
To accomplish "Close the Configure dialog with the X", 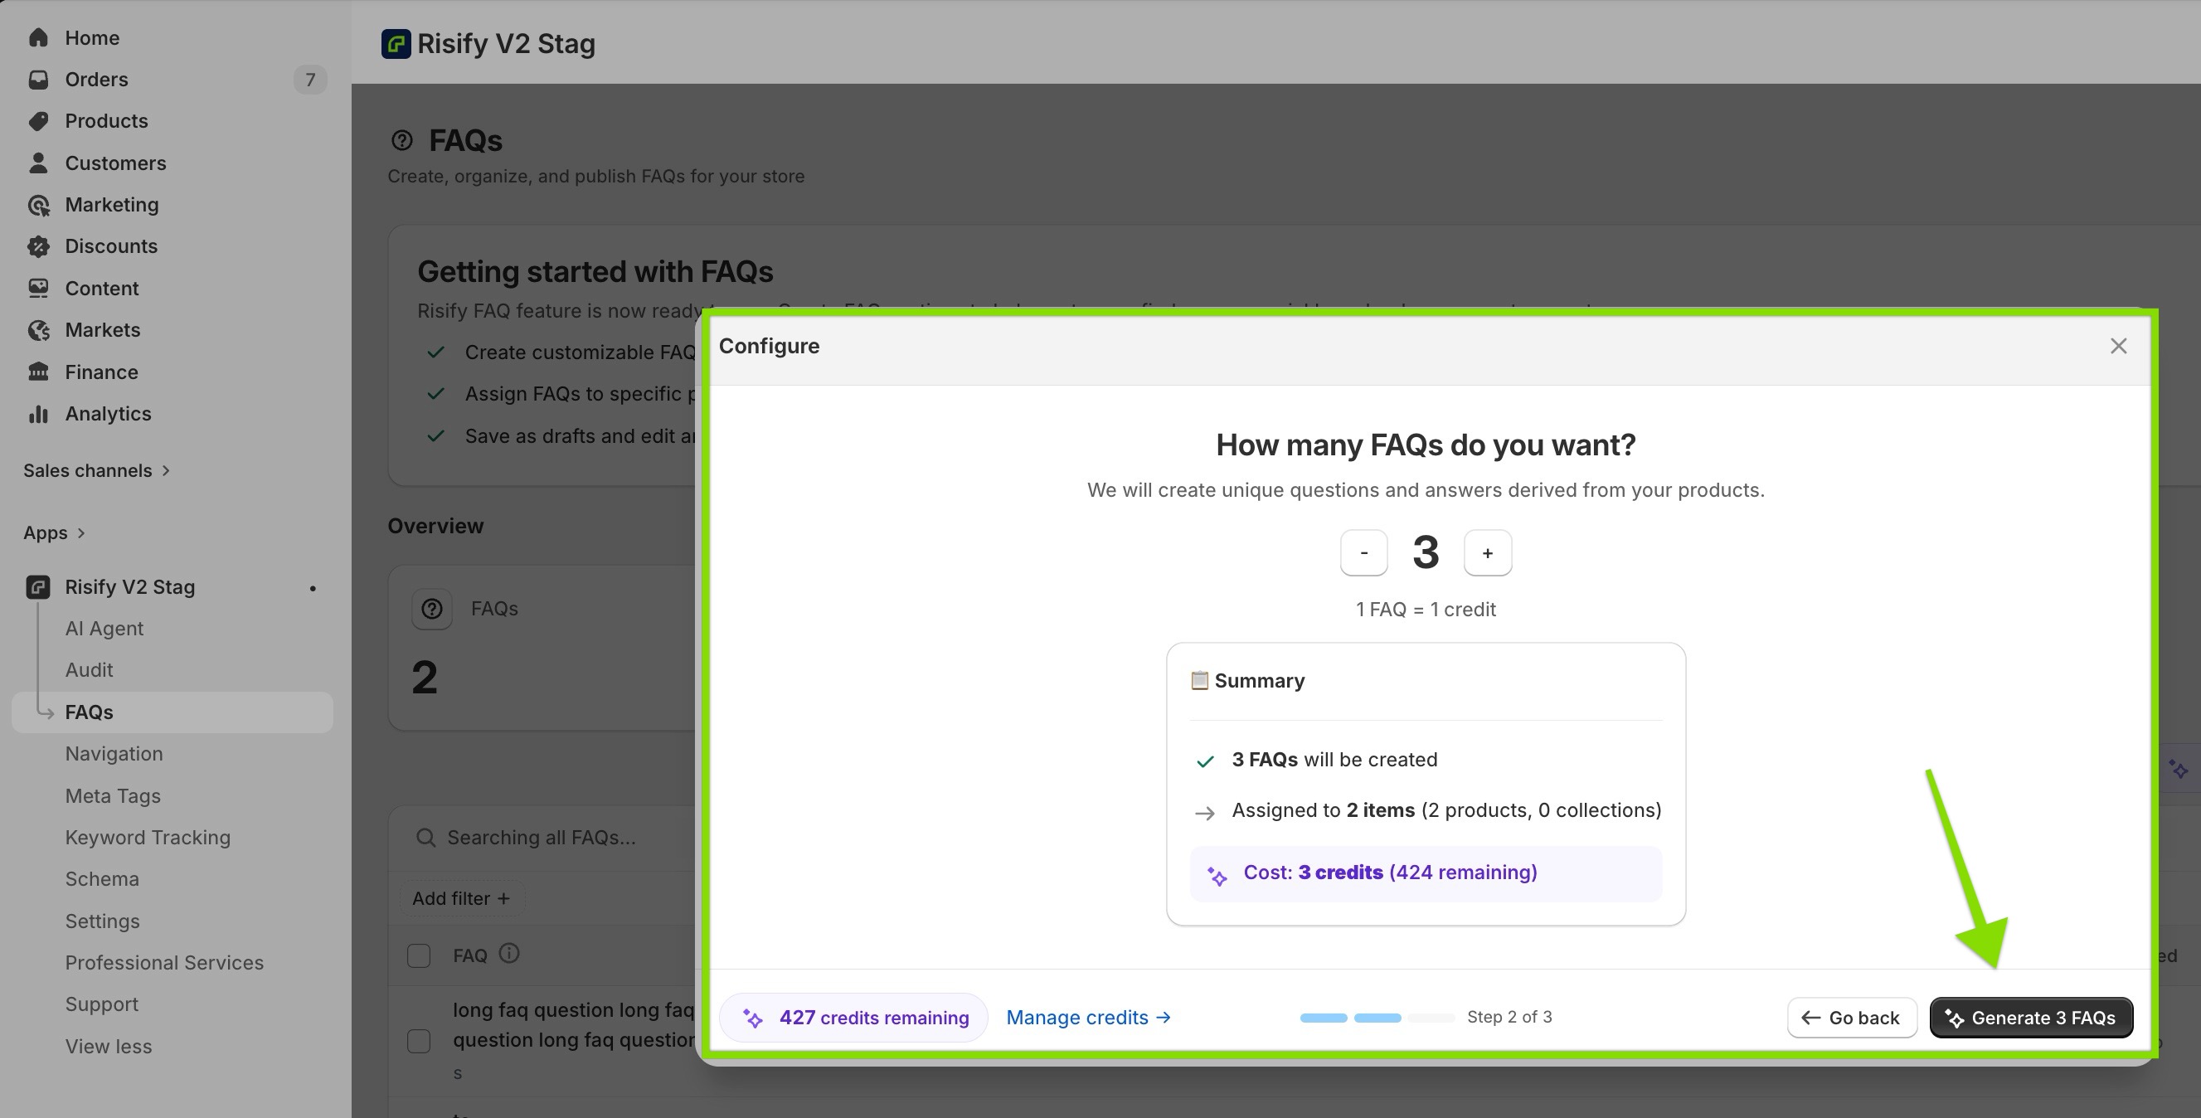I will [2118, 346].
